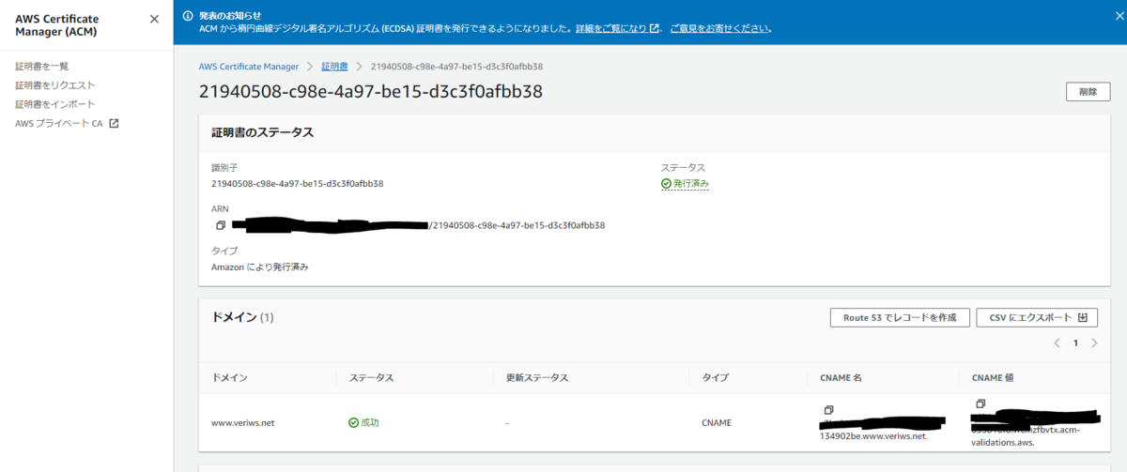Click CSV にエクスポート button
The height and width of the screenshot is (472, 1127).
point(1038,317)
